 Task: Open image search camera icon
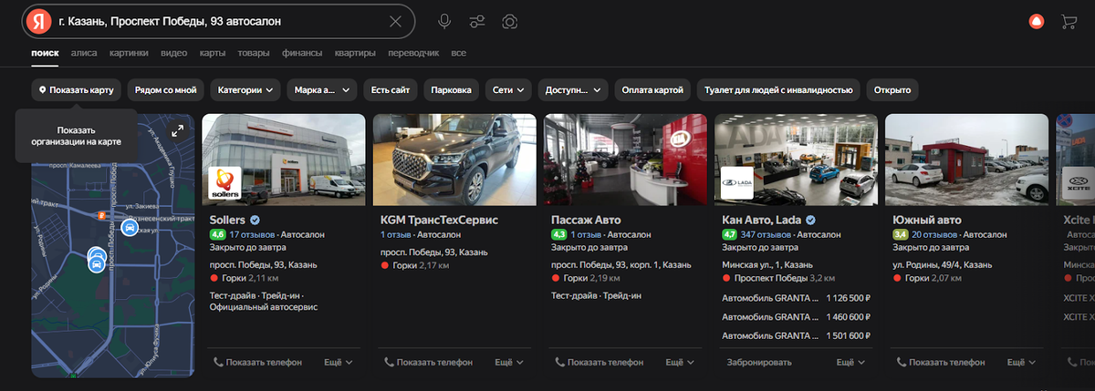510,21
